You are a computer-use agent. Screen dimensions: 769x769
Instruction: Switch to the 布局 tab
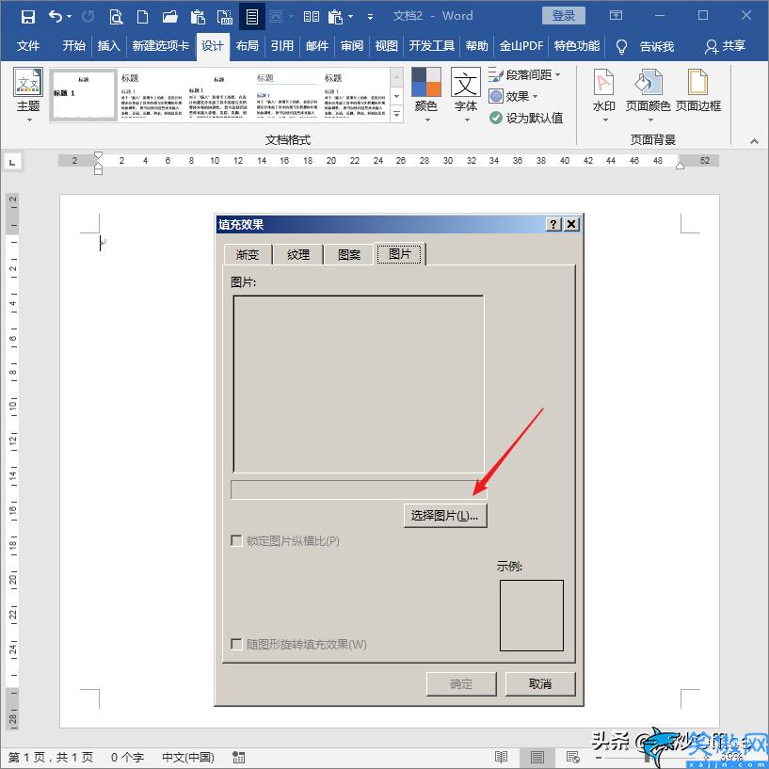click(x=248, y=46)
